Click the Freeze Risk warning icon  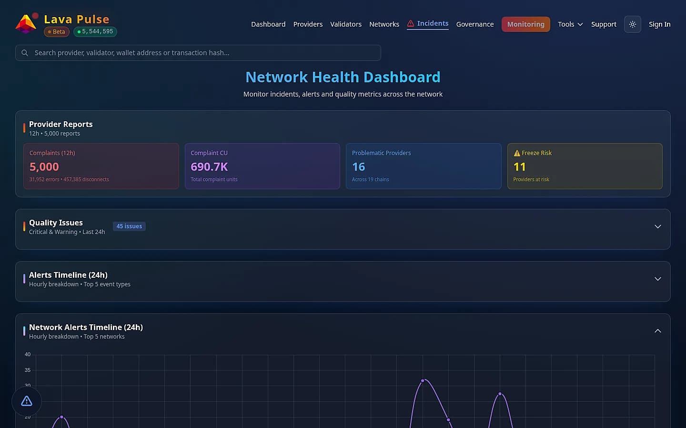point(517,153)
